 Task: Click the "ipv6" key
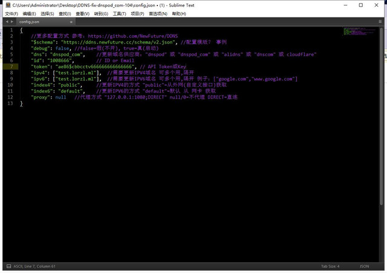click(x=39, y=79)
